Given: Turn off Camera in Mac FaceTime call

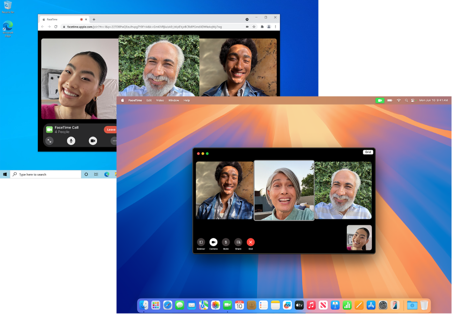Looking at the screenshot, I should [213, 242].
